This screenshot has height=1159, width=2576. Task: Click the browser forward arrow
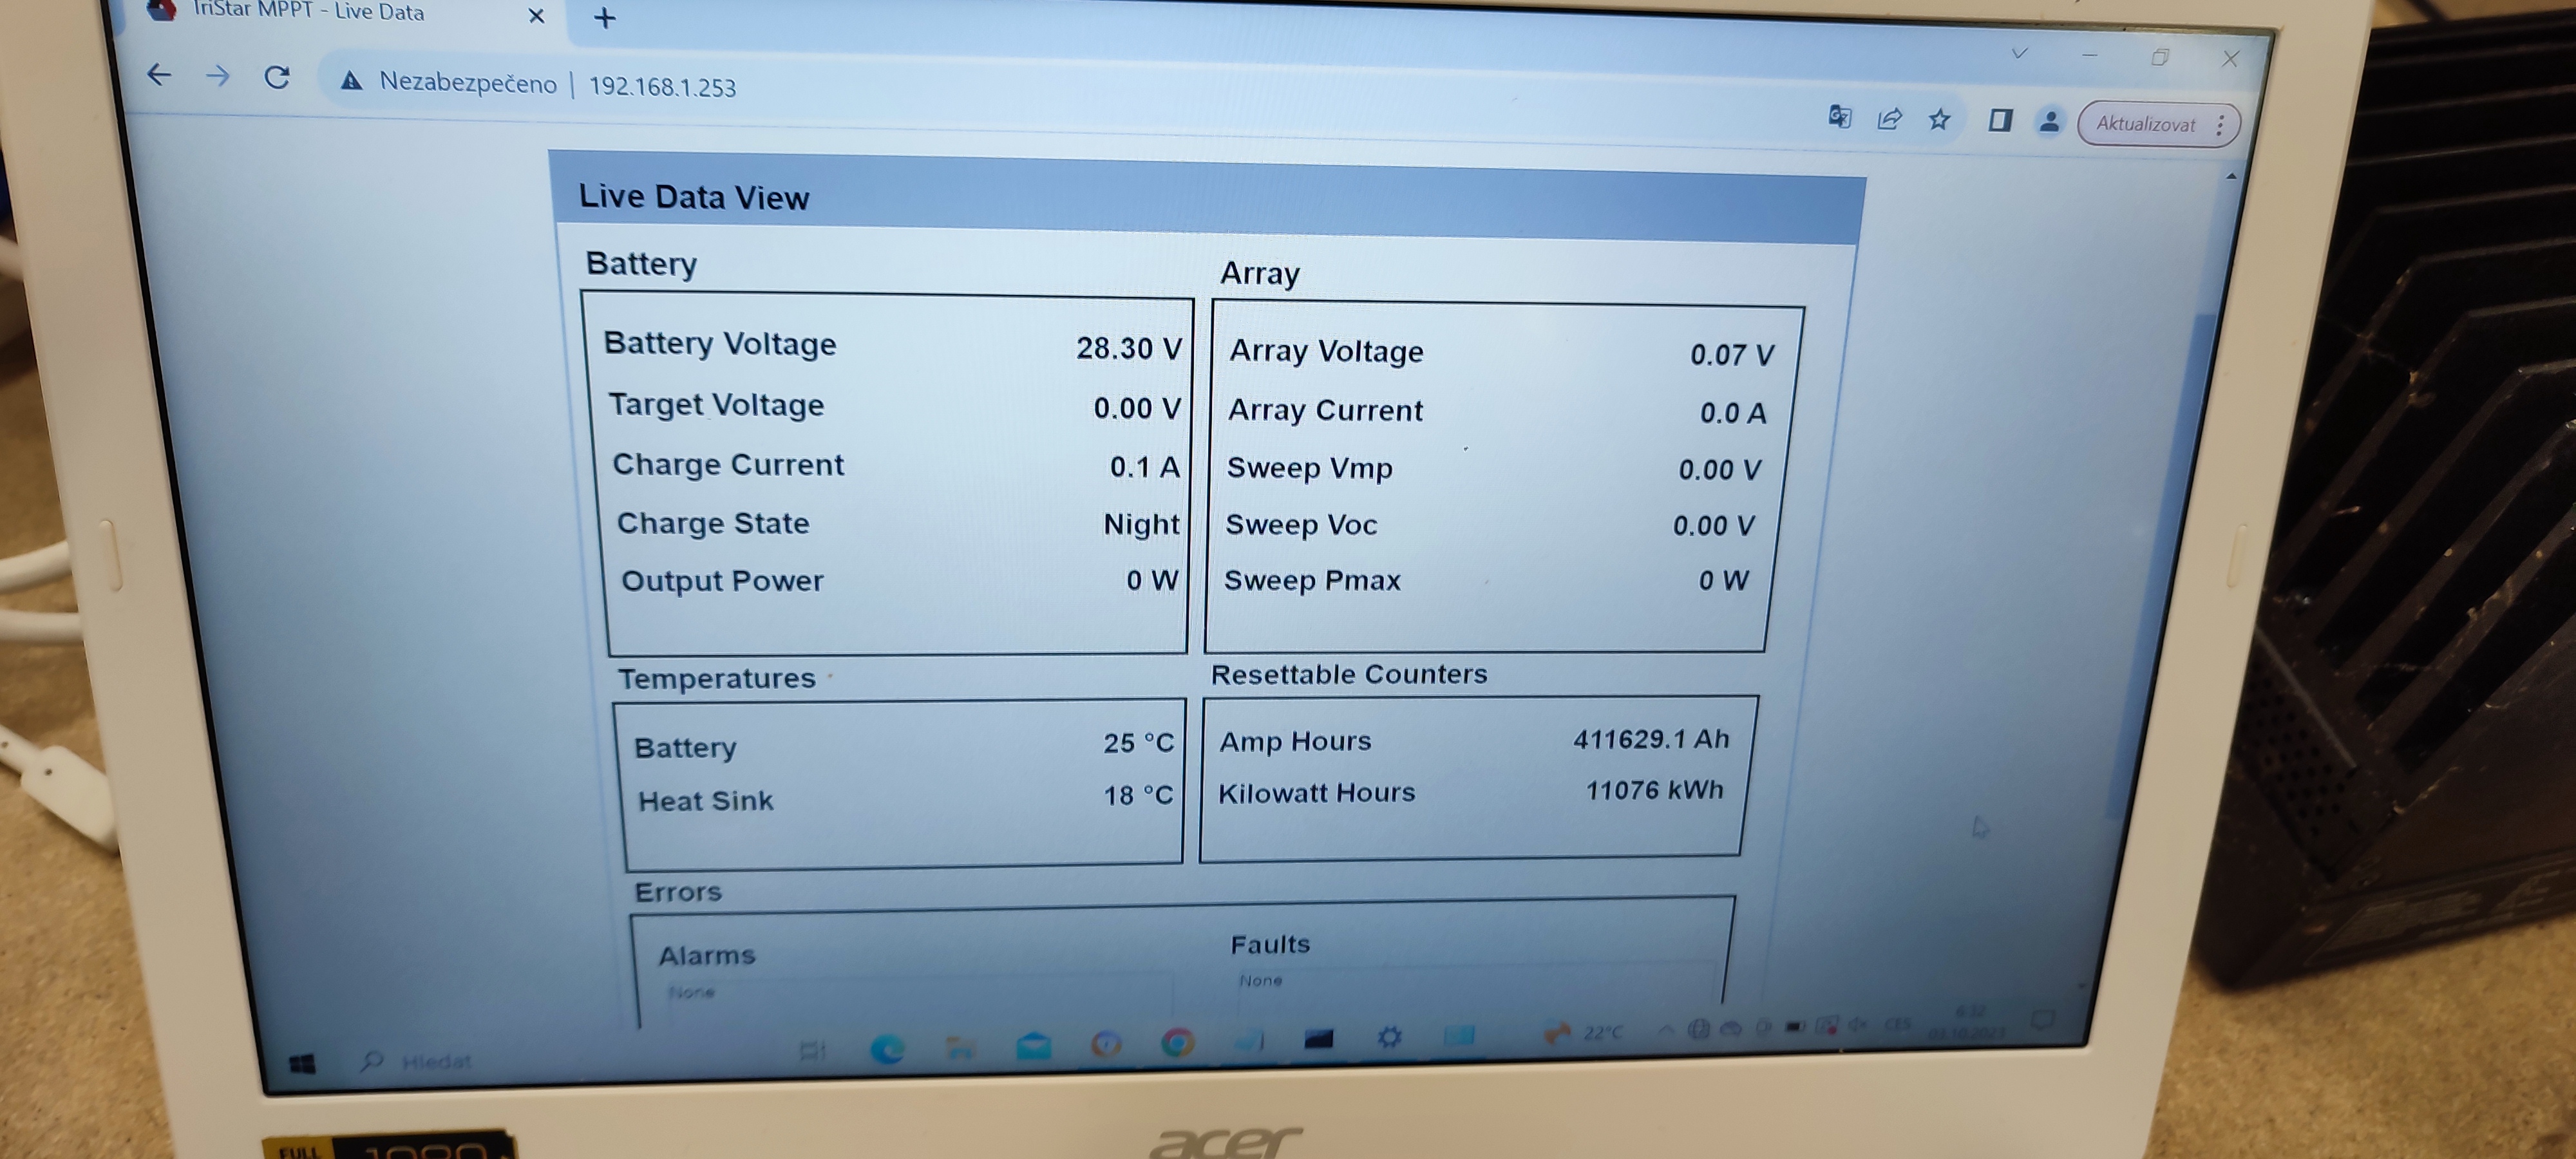tap(218, 76)
